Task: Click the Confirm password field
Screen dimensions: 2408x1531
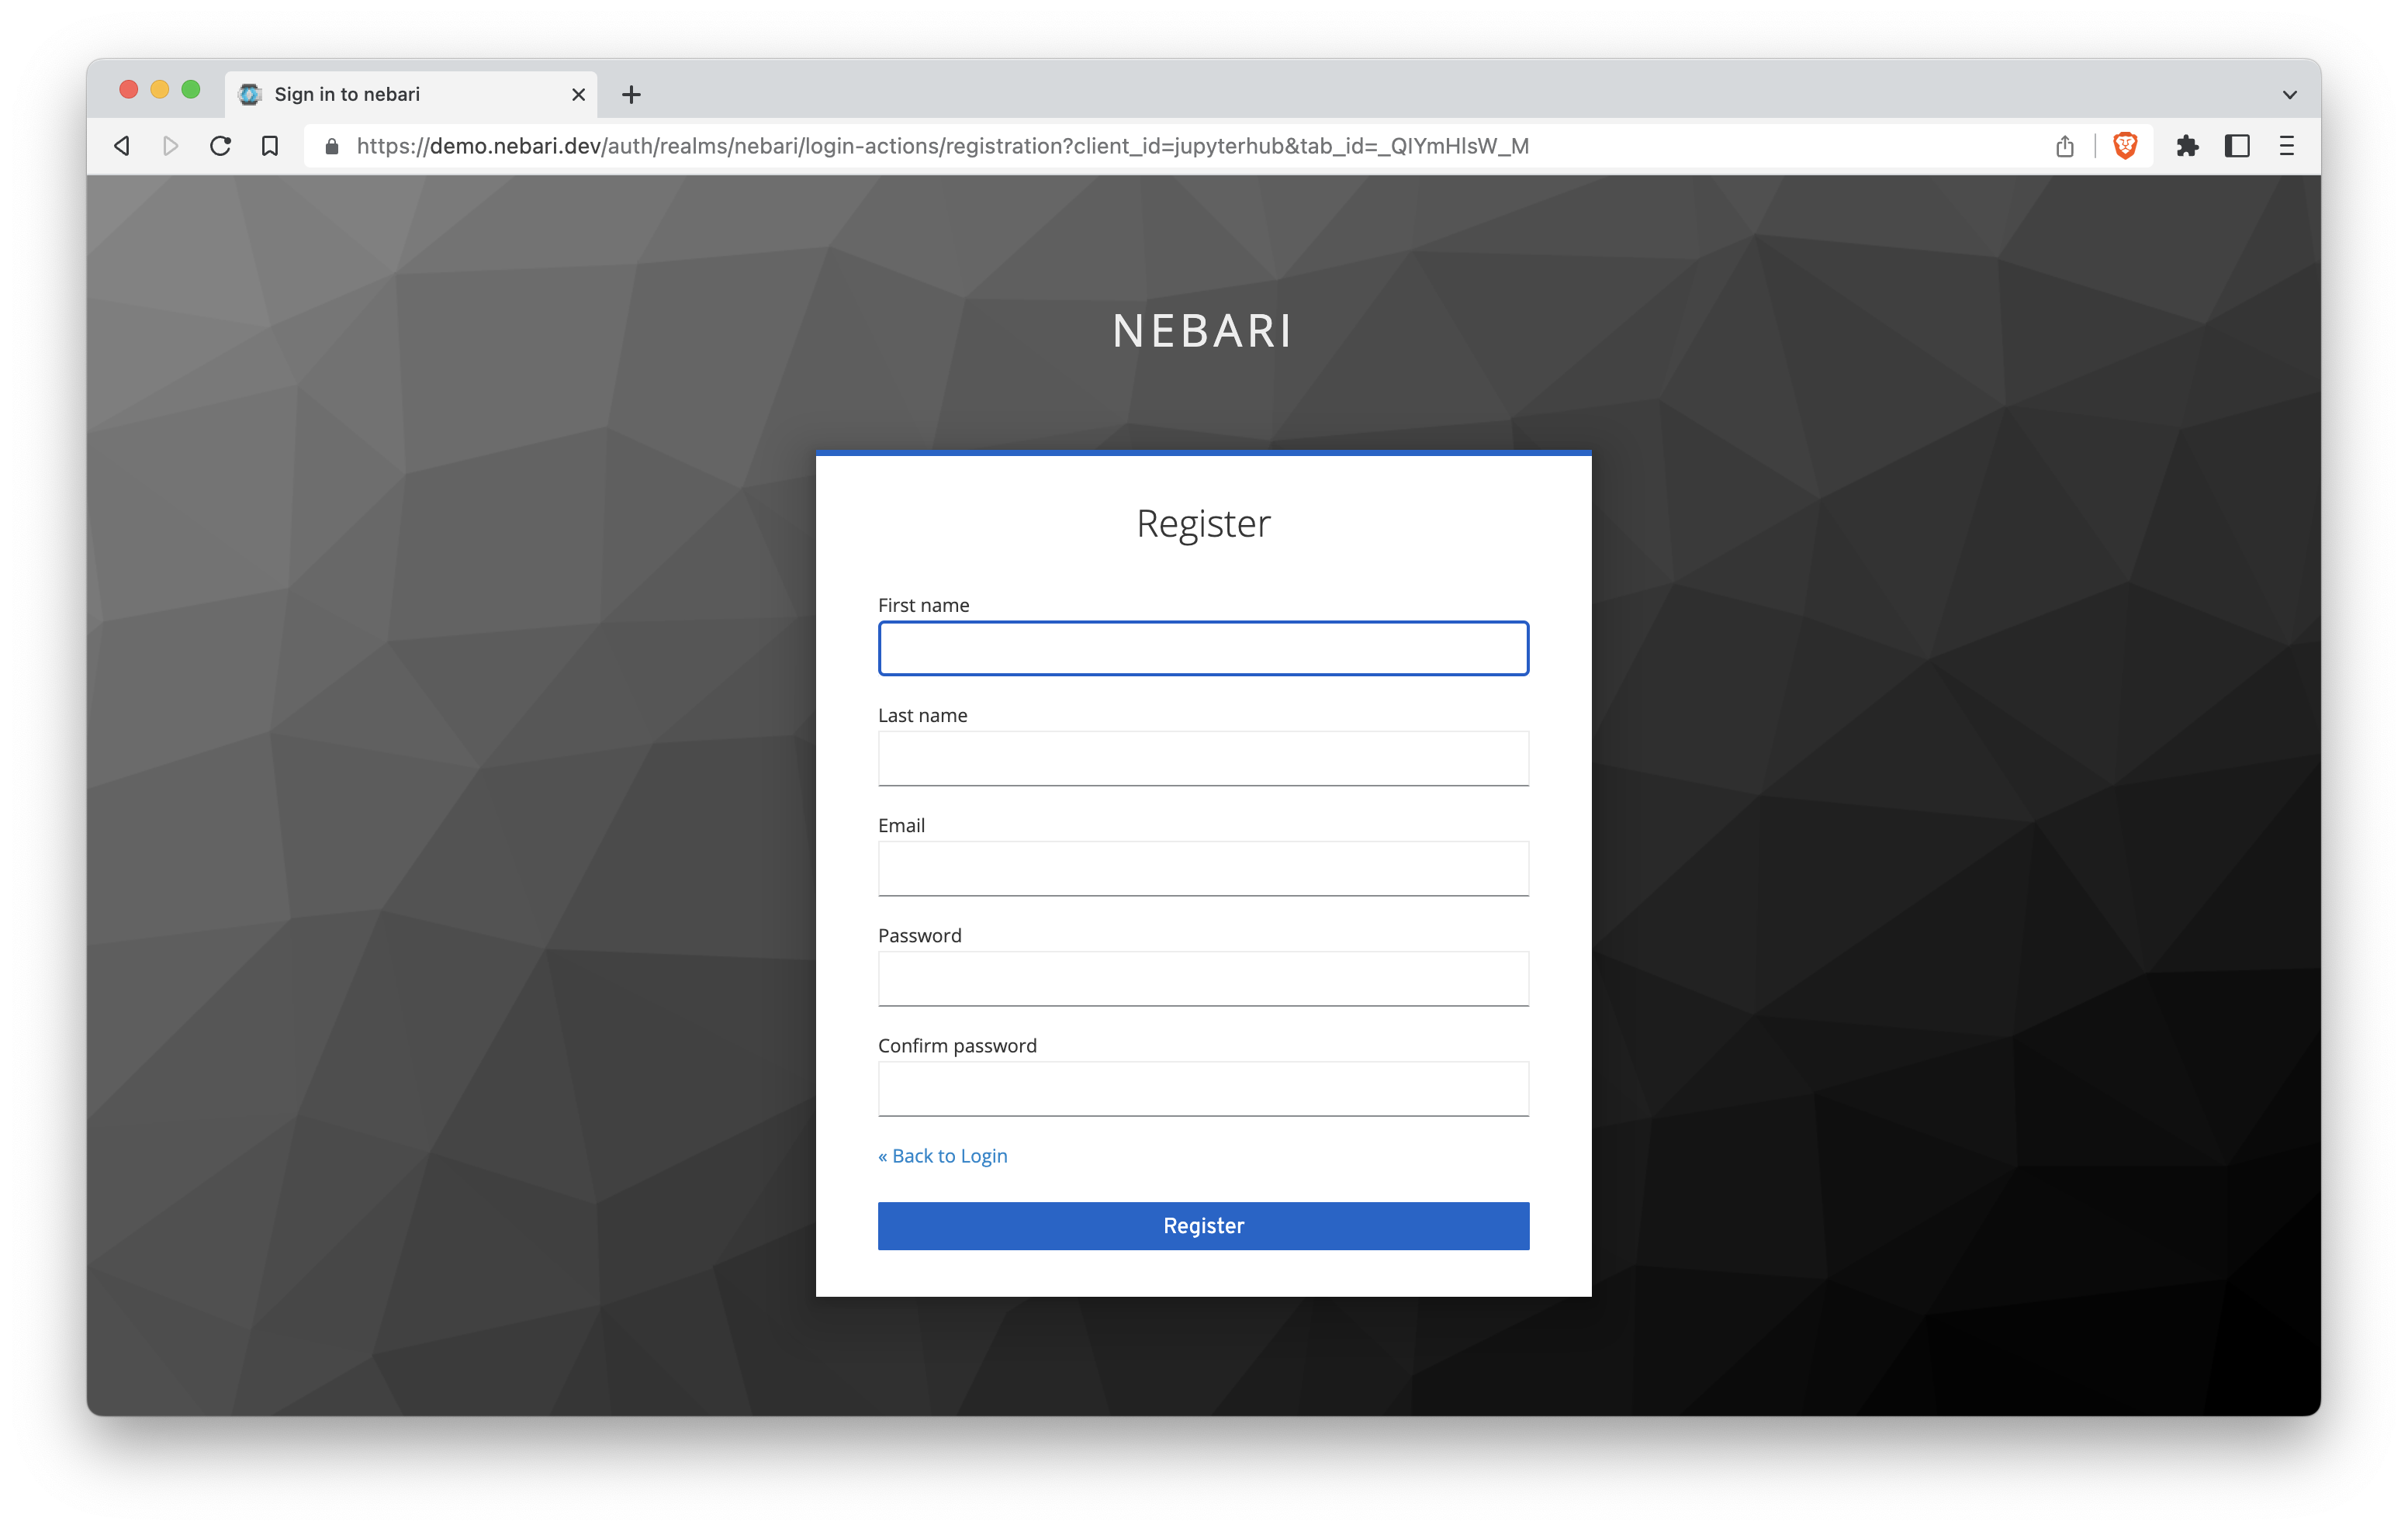Action: (1203, 1089)
